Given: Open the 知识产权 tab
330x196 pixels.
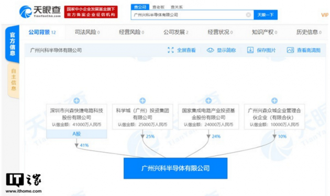Looking at the screenshot, I should (265, 32).
